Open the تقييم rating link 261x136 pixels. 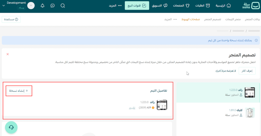(x=132, y=108)
